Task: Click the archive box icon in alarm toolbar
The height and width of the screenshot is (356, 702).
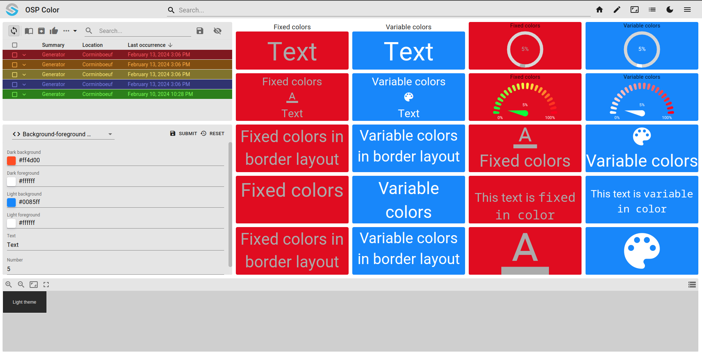Action: click(41, 31)
